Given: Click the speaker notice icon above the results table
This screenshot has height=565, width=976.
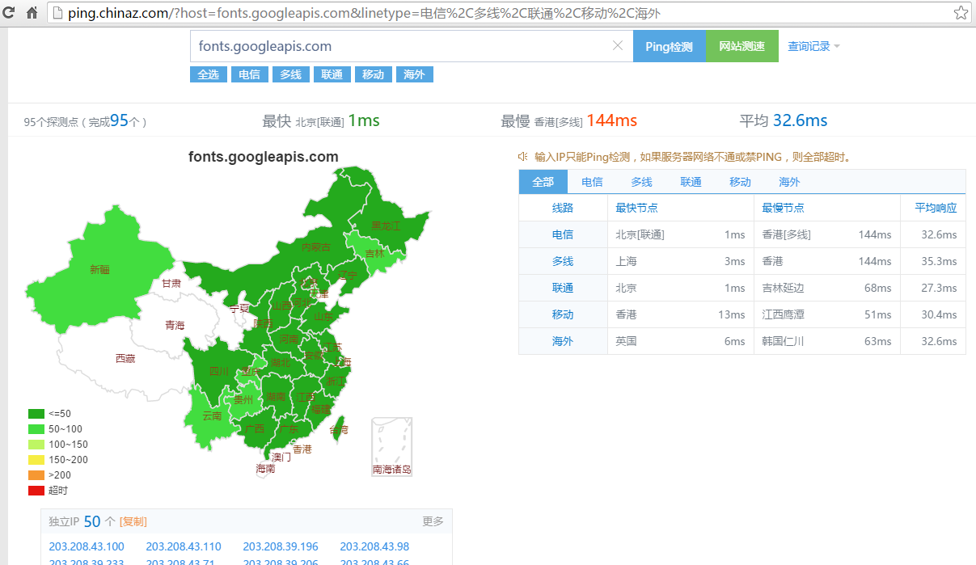Looking at the screenshot, I should coord(523,157).
